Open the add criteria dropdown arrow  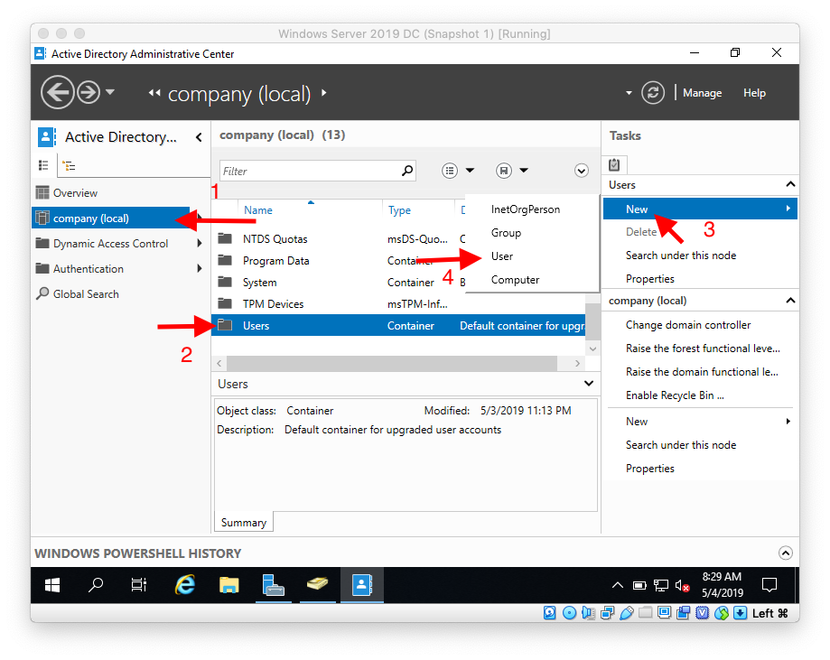click(x=582, y=171)
